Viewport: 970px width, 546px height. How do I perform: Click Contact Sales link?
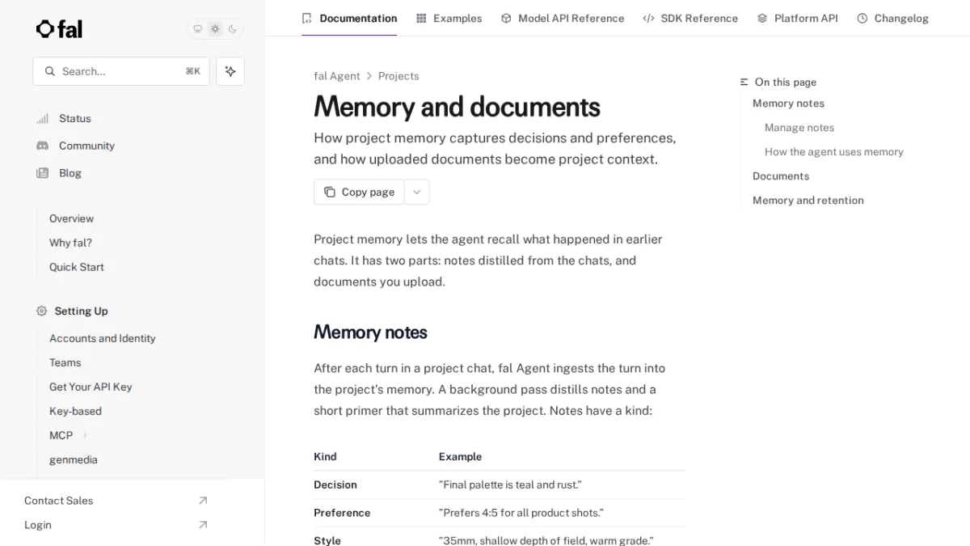(58, 501)
